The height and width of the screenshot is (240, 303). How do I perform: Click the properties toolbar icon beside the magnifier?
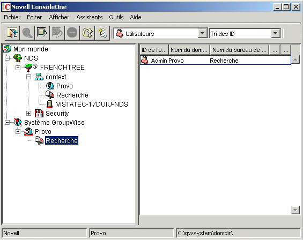pos(42,33)
